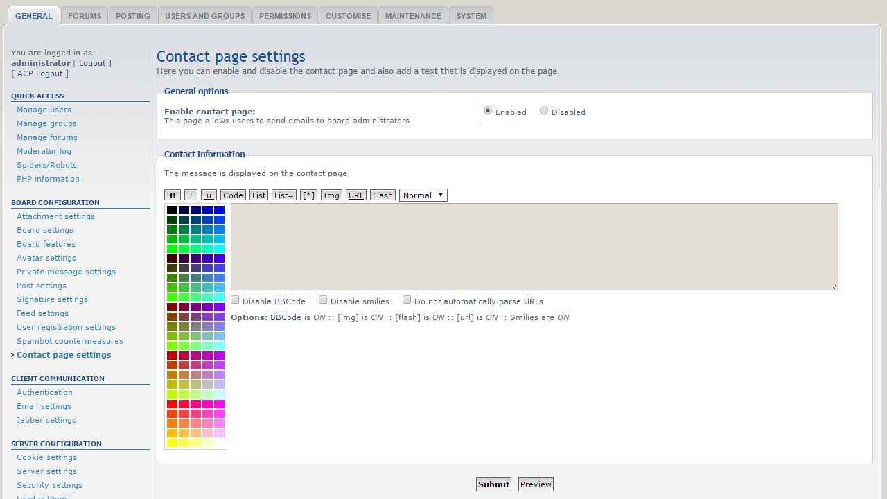
Task: Select the General tab
Action: (34, 16)
